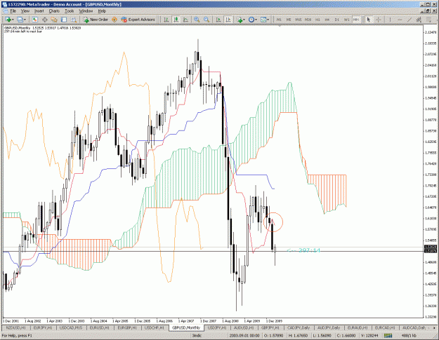Open the Templates button
Image resolution: width=439 pixels, height=340 pixels.
click(263, 20)
